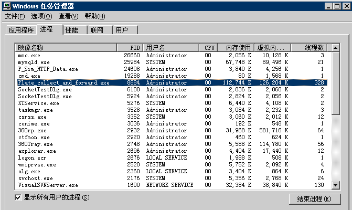
Task: Sort by 映像名称 column header
Action: [x=66, y=48]
